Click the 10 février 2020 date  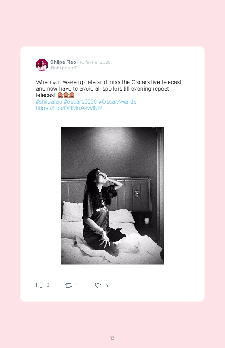tap(95, 62)
